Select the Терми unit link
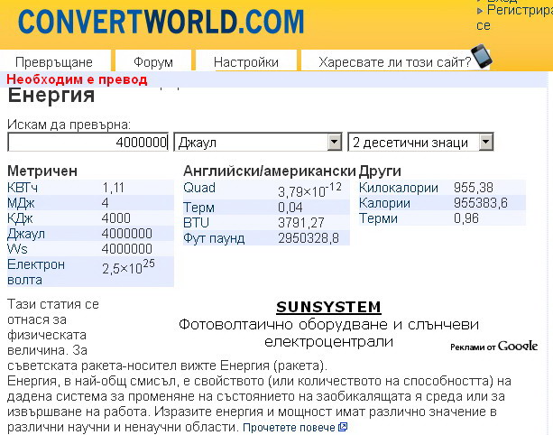 pos(378,218)
